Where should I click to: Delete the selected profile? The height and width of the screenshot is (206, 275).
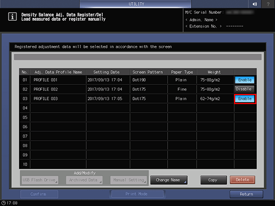(243, 180)
